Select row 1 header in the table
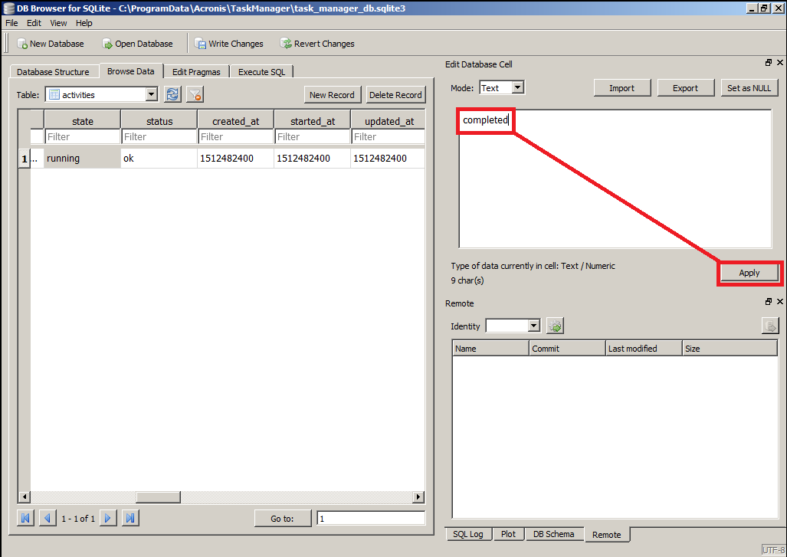Screen dimensions: 787x557 click(24, 159)
